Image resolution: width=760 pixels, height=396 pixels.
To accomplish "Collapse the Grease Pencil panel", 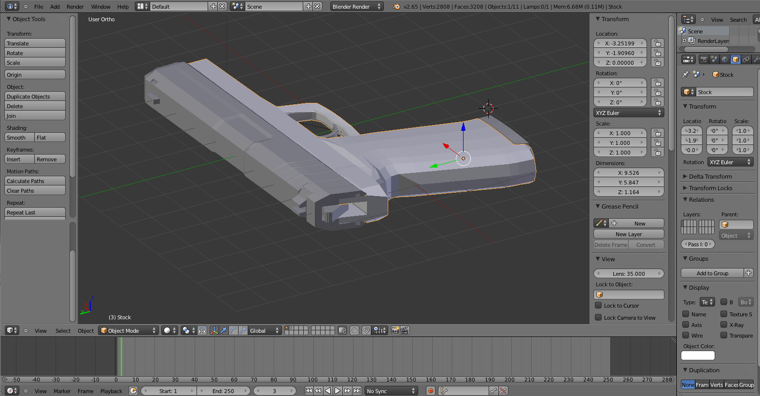I will [x=619, y=206].
